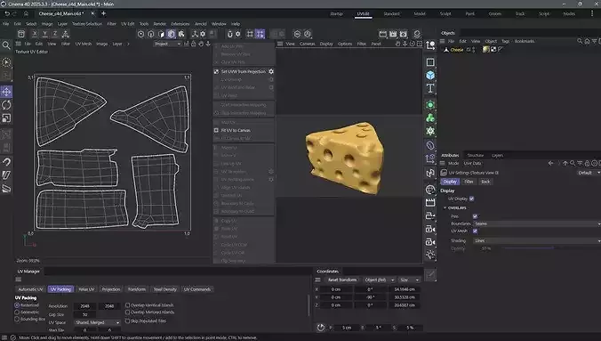
Task: Open Render to Picture Viewer clapper icon
Action: point(393,34)
